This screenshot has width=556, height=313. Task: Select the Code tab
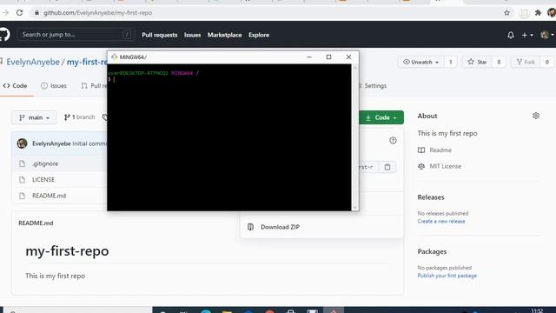click(16, 85)
